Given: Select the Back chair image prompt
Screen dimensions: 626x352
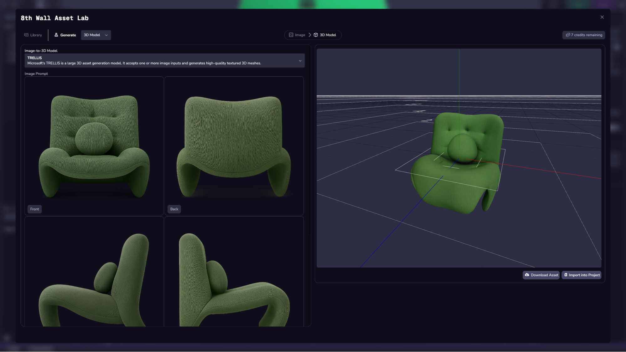Looking at the screenshot, I should pyautogui.click(x=234, y=145).
